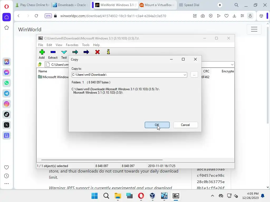Open the heart icon at sidebar bottom
Screen dimensions: 270x202
pos(6,167)
